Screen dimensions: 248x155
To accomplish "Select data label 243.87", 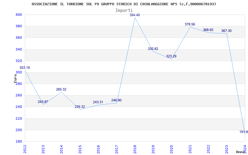I will pyautogui.click(x=43, y=102).
